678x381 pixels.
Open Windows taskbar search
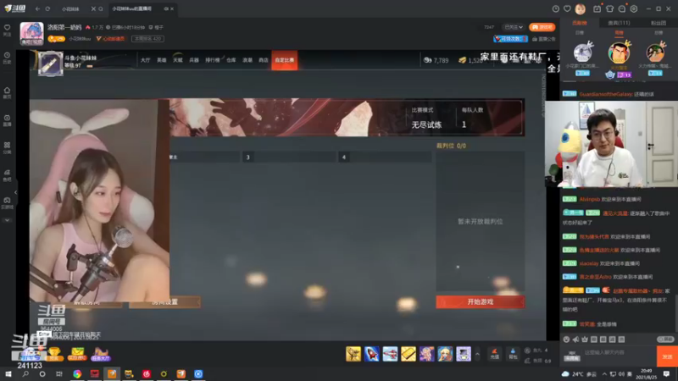[25, 374]
